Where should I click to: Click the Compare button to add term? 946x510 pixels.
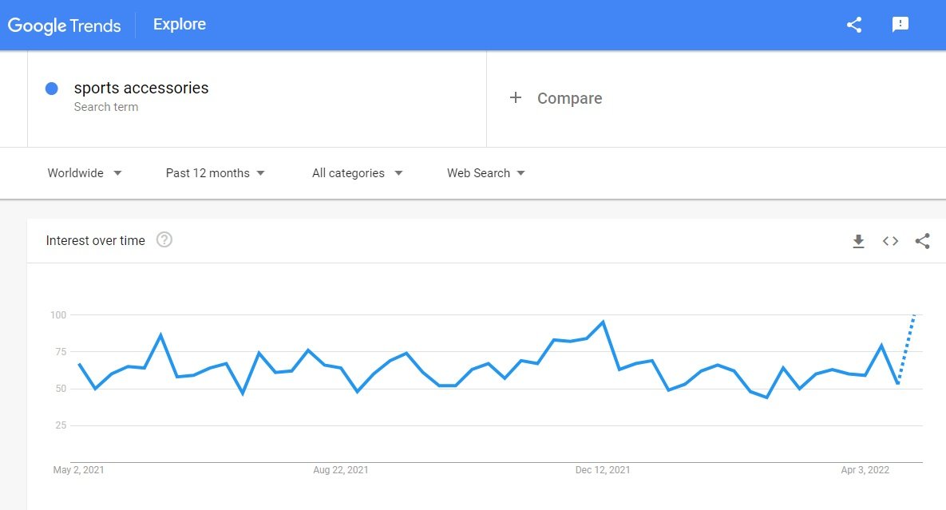(555, 98)
